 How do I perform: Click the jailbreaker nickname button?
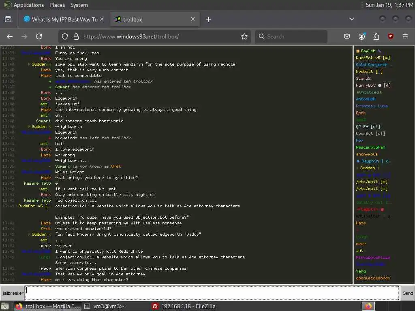pyautogui.click(x=13, y=293)
